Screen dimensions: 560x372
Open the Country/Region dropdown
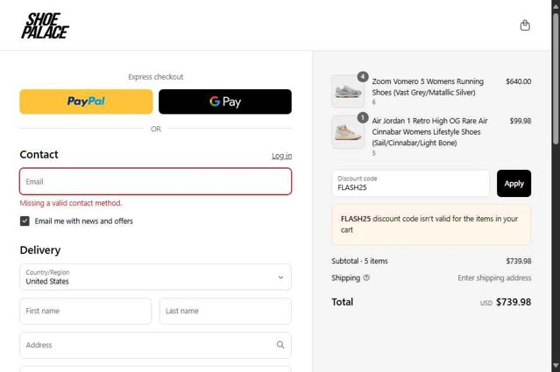coord(155,277)
